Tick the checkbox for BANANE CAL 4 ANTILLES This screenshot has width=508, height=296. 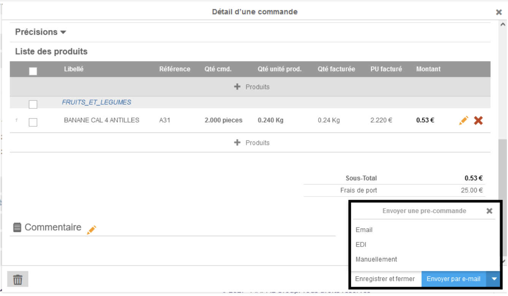[33, 122]
